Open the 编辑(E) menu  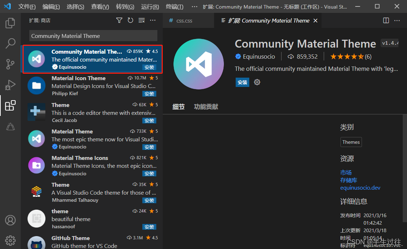51,6
